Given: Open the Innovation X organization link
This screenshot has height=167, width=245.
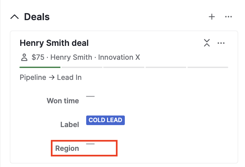Looking at the screenshot, I should (119, 57).
